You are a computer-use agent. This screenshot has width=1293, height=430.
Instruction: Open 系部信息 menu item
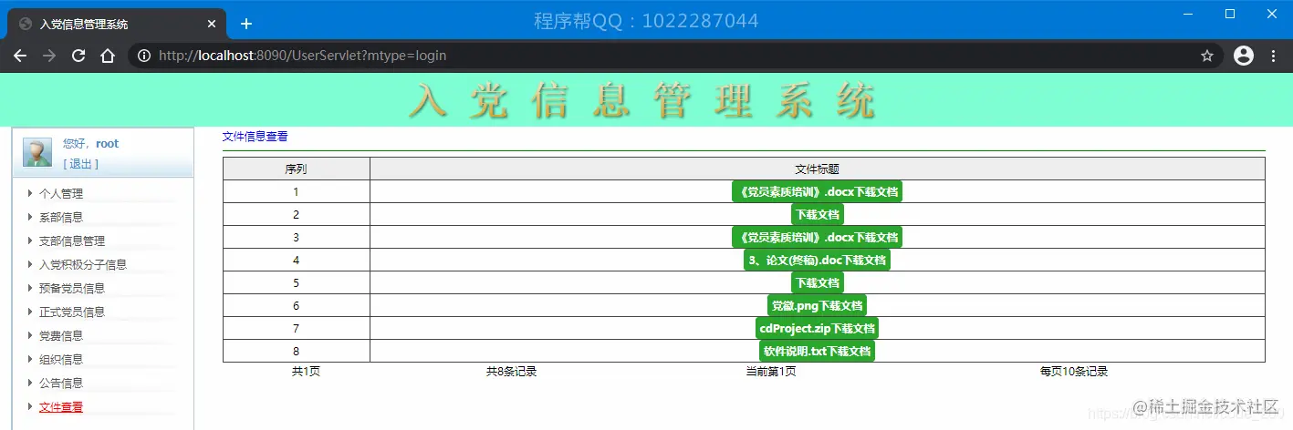(61, 217)
